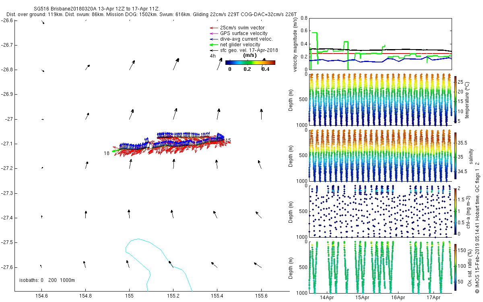Click the isobaths 0 200 1000m label
Screen dimensions: 483x302
(x=47, y=280)
